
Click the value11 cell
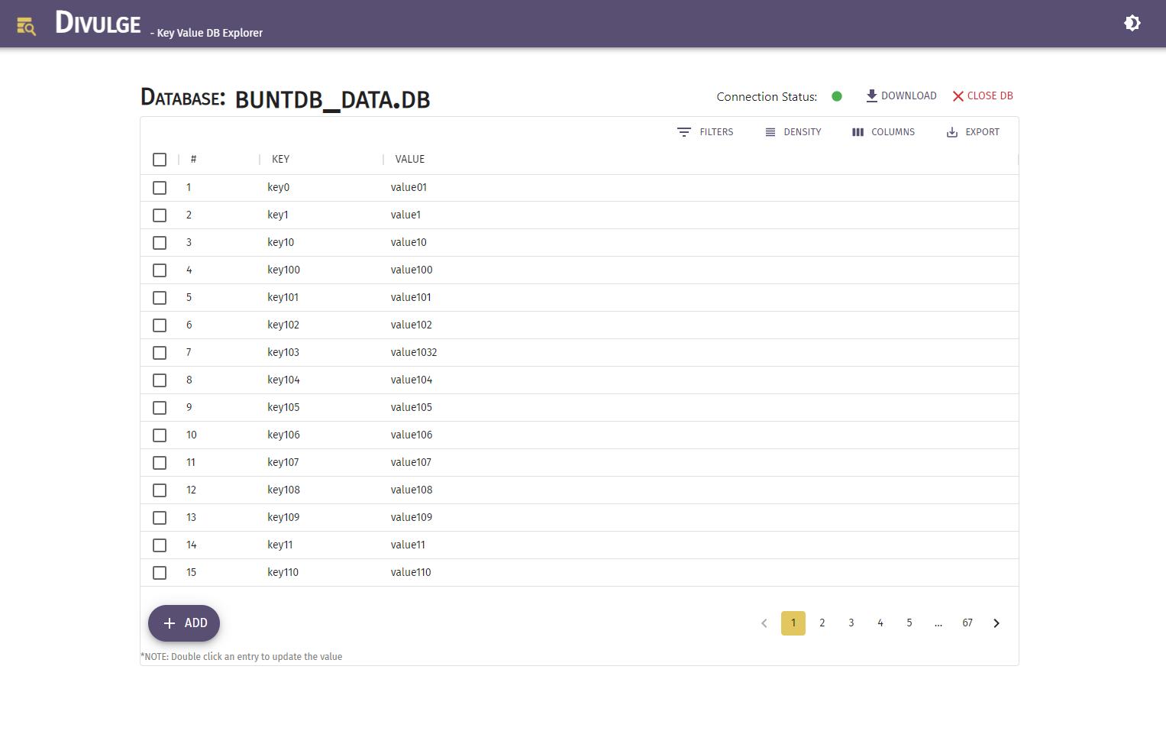tap(408, 545)
